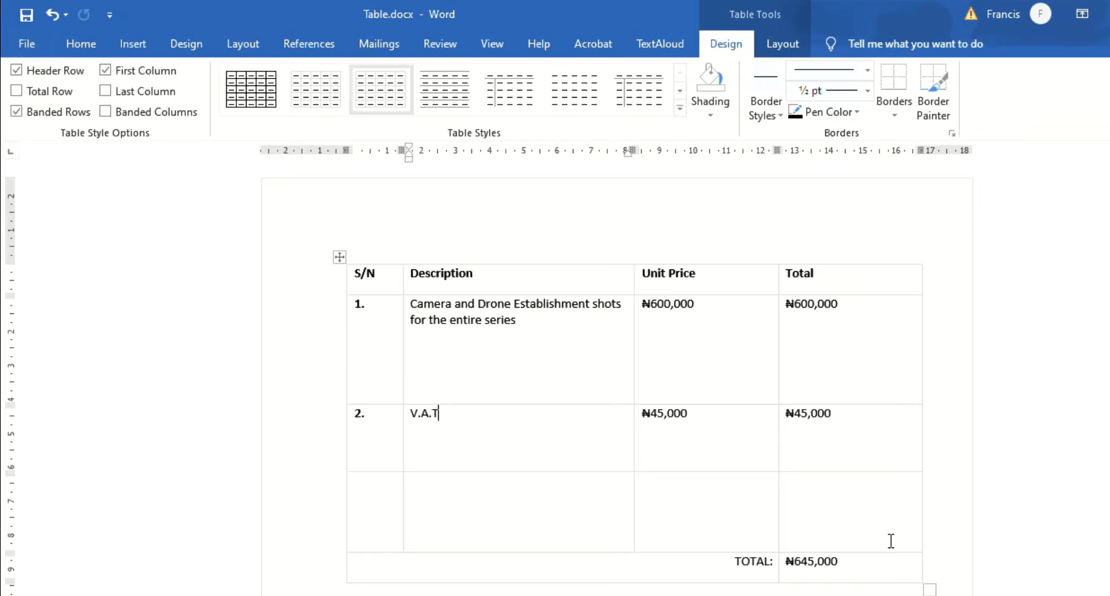This screenshot has height=596, width=1110.
Task: Expand the Table Styles gallery
Action: (679, 108)
